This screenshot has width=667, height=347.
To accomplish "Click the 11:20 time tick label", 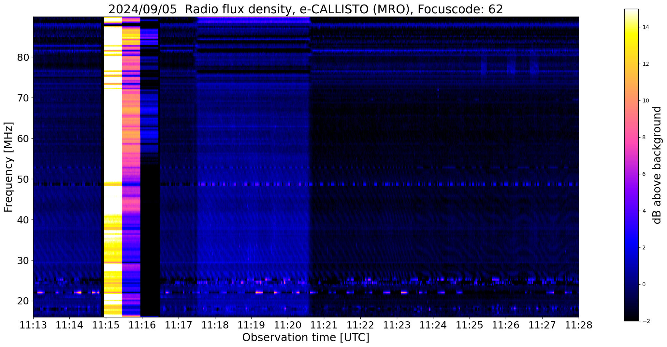I will [x=288, y=325].
